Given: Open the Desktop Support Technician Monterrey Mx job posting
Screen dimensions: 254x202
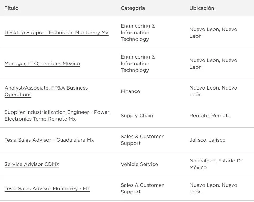Looking at the screenshot, I should 56,32.
